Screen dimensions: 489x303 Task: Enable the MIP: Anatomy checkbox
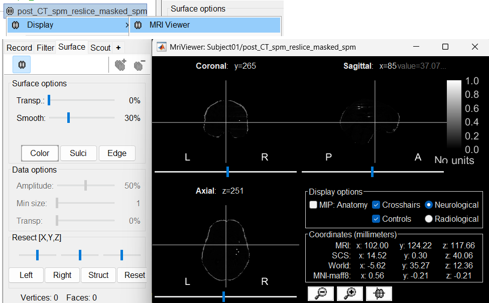314,205
